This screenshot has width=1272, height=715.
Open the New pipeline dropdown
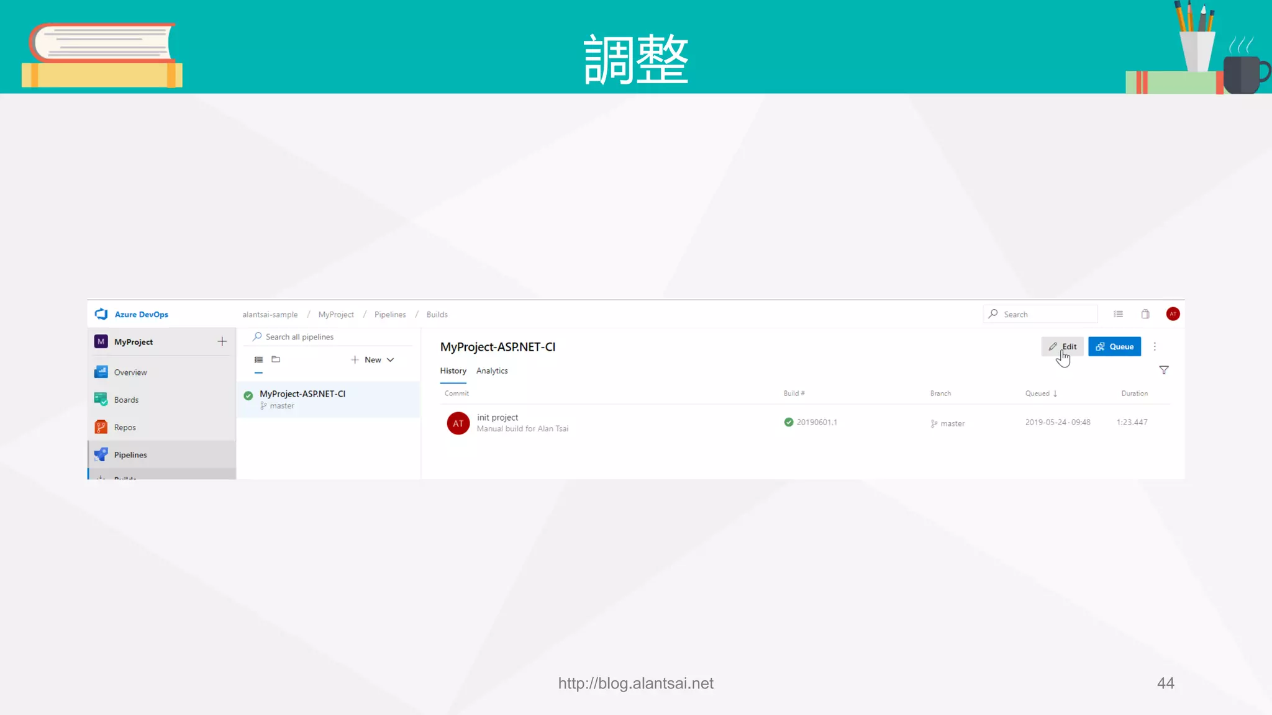point(372,360)
